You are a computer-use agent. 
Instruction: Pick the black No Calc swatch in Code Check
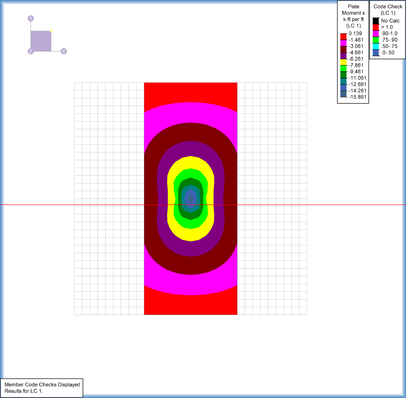coord(376,21)
